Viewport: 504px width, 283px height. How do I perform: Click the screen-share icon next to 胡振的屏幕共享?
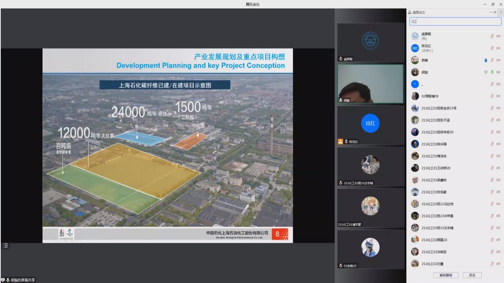click(x=3, y=280)
